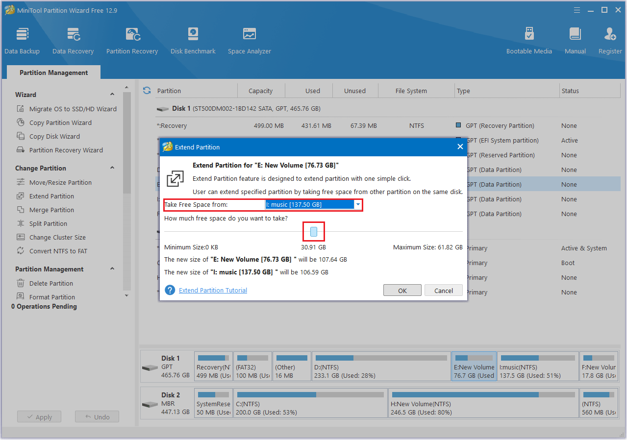Click the refresh icon beside the Partition column

pyautogui.click(x=147, y=91)
